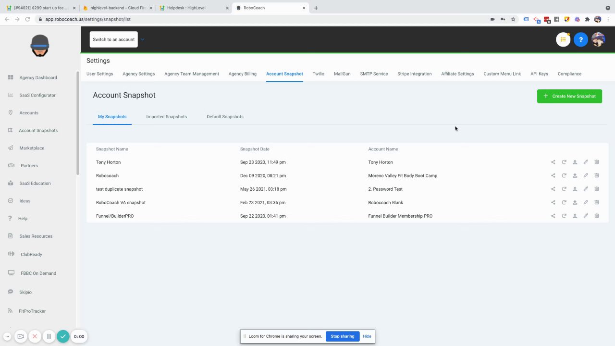Cancel the Loom recording with red X
This screenshot has height=346, width=615.
click(x=35, y=336)
